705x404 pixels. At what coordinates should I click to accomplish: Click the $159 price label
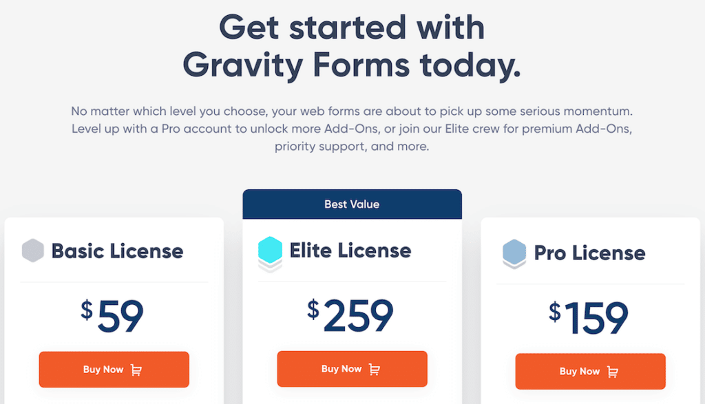590,317
